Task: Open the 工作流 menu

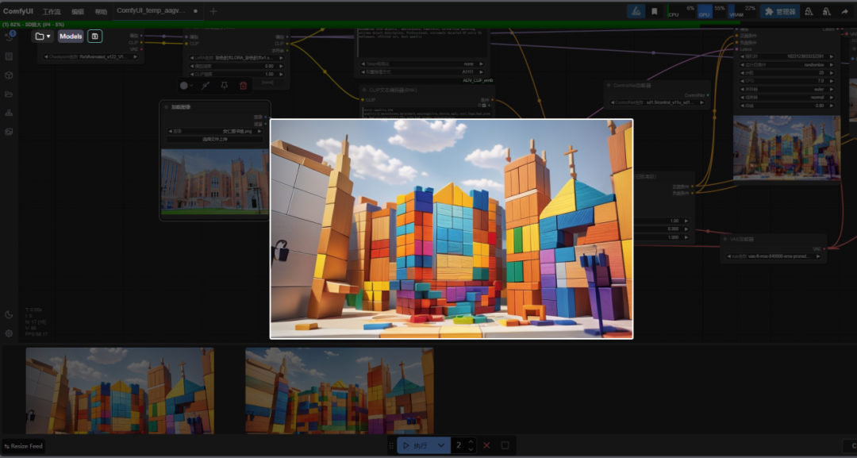Action: tap(51, 12)
